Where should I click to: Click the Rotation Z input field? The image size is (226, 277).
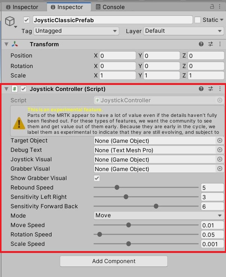(206, 66)
